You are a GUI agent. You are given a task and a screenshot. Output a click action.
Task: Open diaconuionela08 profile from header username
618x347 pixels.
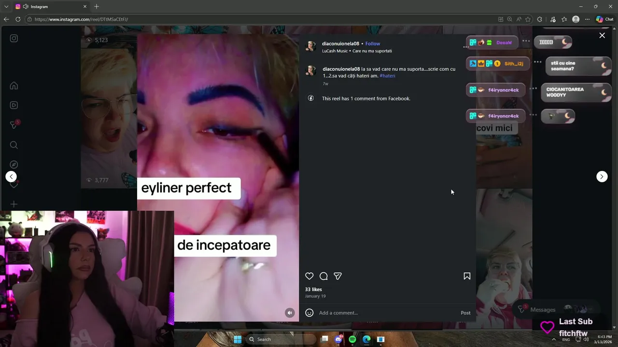[x=340, y=44]
